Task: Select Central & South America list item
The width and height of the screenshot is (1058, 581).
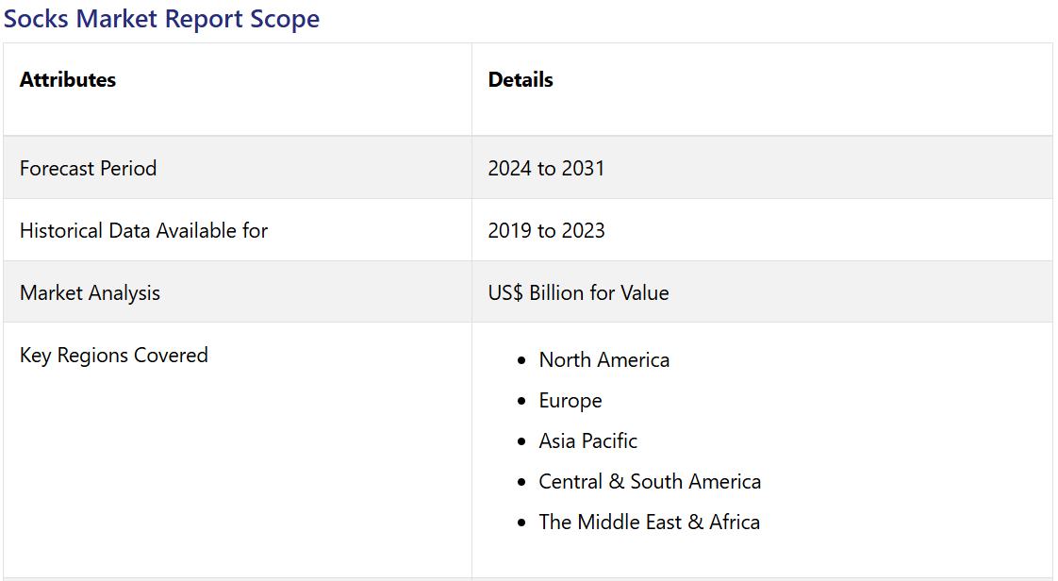Action: [x=650, y=482]
